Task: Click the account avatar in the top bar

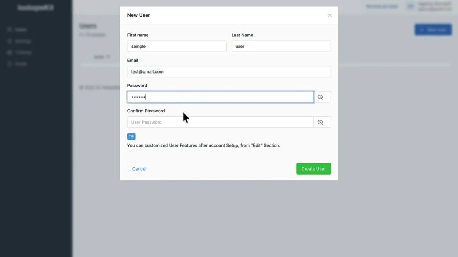Action: click(410, 6)
